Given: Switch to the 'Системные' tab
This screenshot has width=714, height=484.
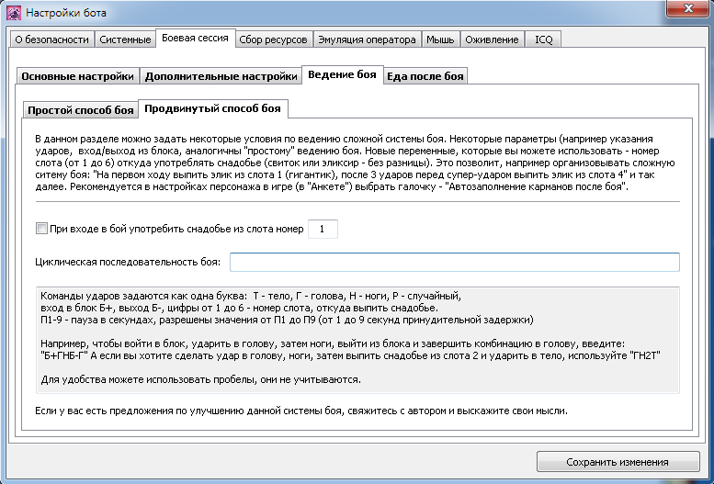Looking at the screenshot, I should pos(125,39).
